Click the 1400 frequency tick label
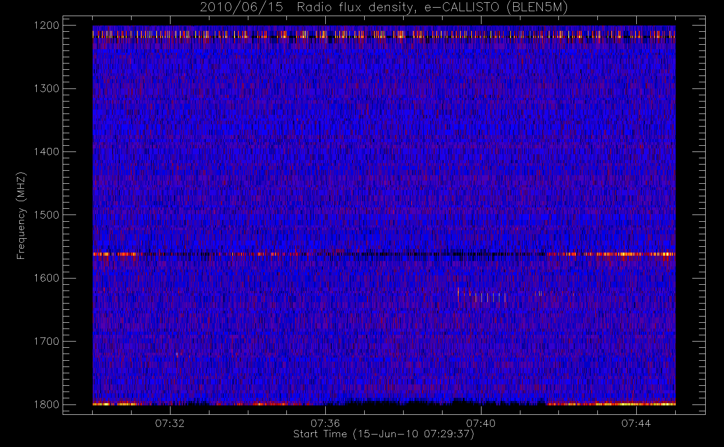724x447 pixels. point(47,152)
